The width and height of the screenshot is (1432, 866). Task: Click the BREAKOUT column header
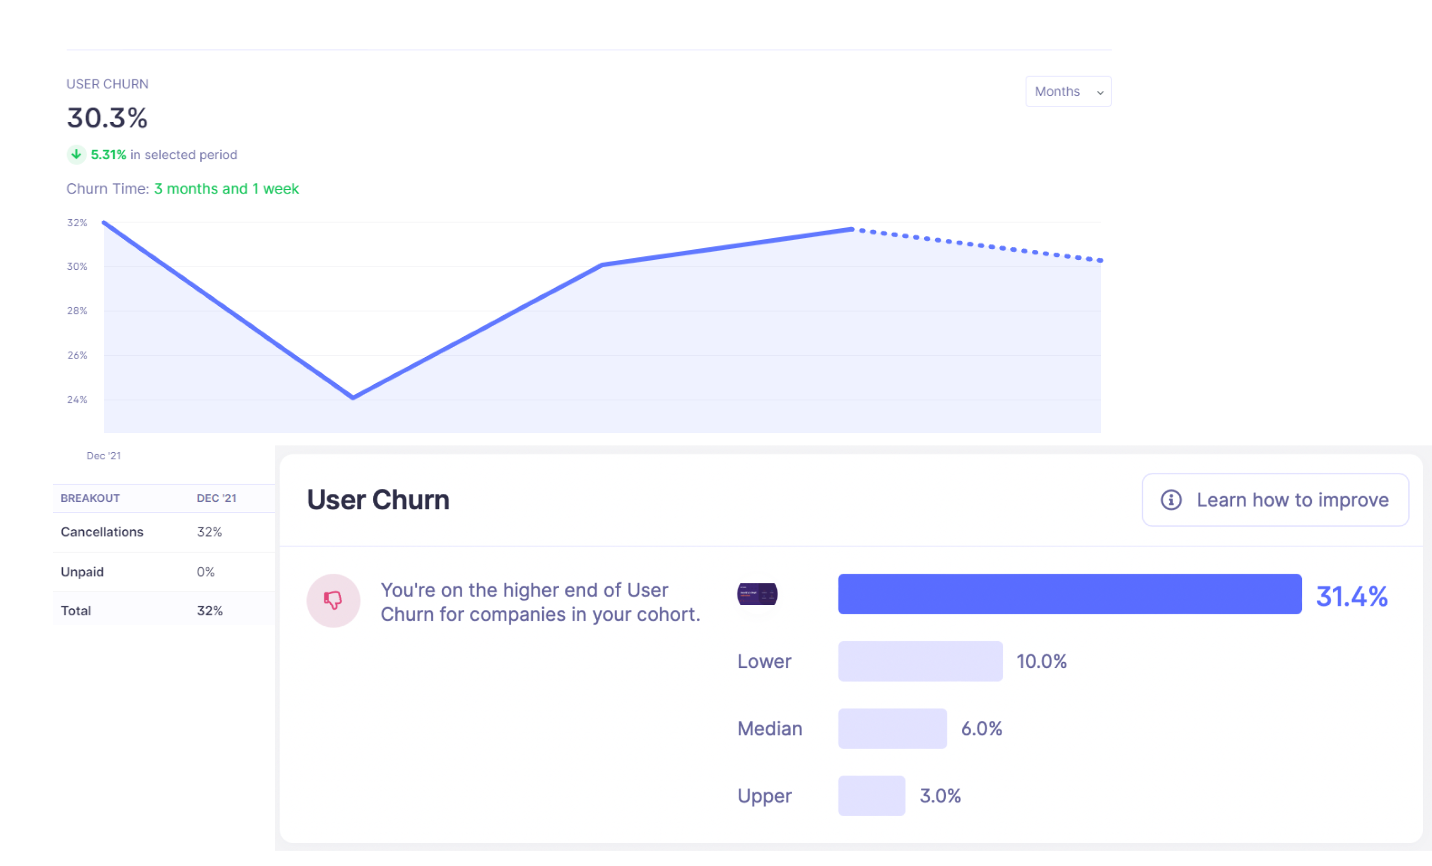pyautogui.click(x=90, y=498)
